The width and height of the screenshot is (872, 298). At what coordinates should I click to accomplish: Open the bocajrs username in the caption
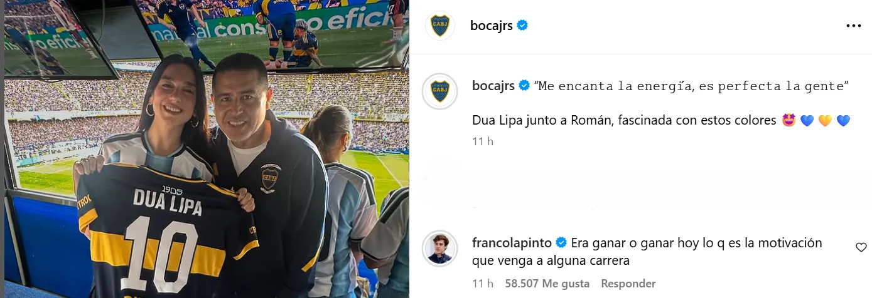(493, 86)
